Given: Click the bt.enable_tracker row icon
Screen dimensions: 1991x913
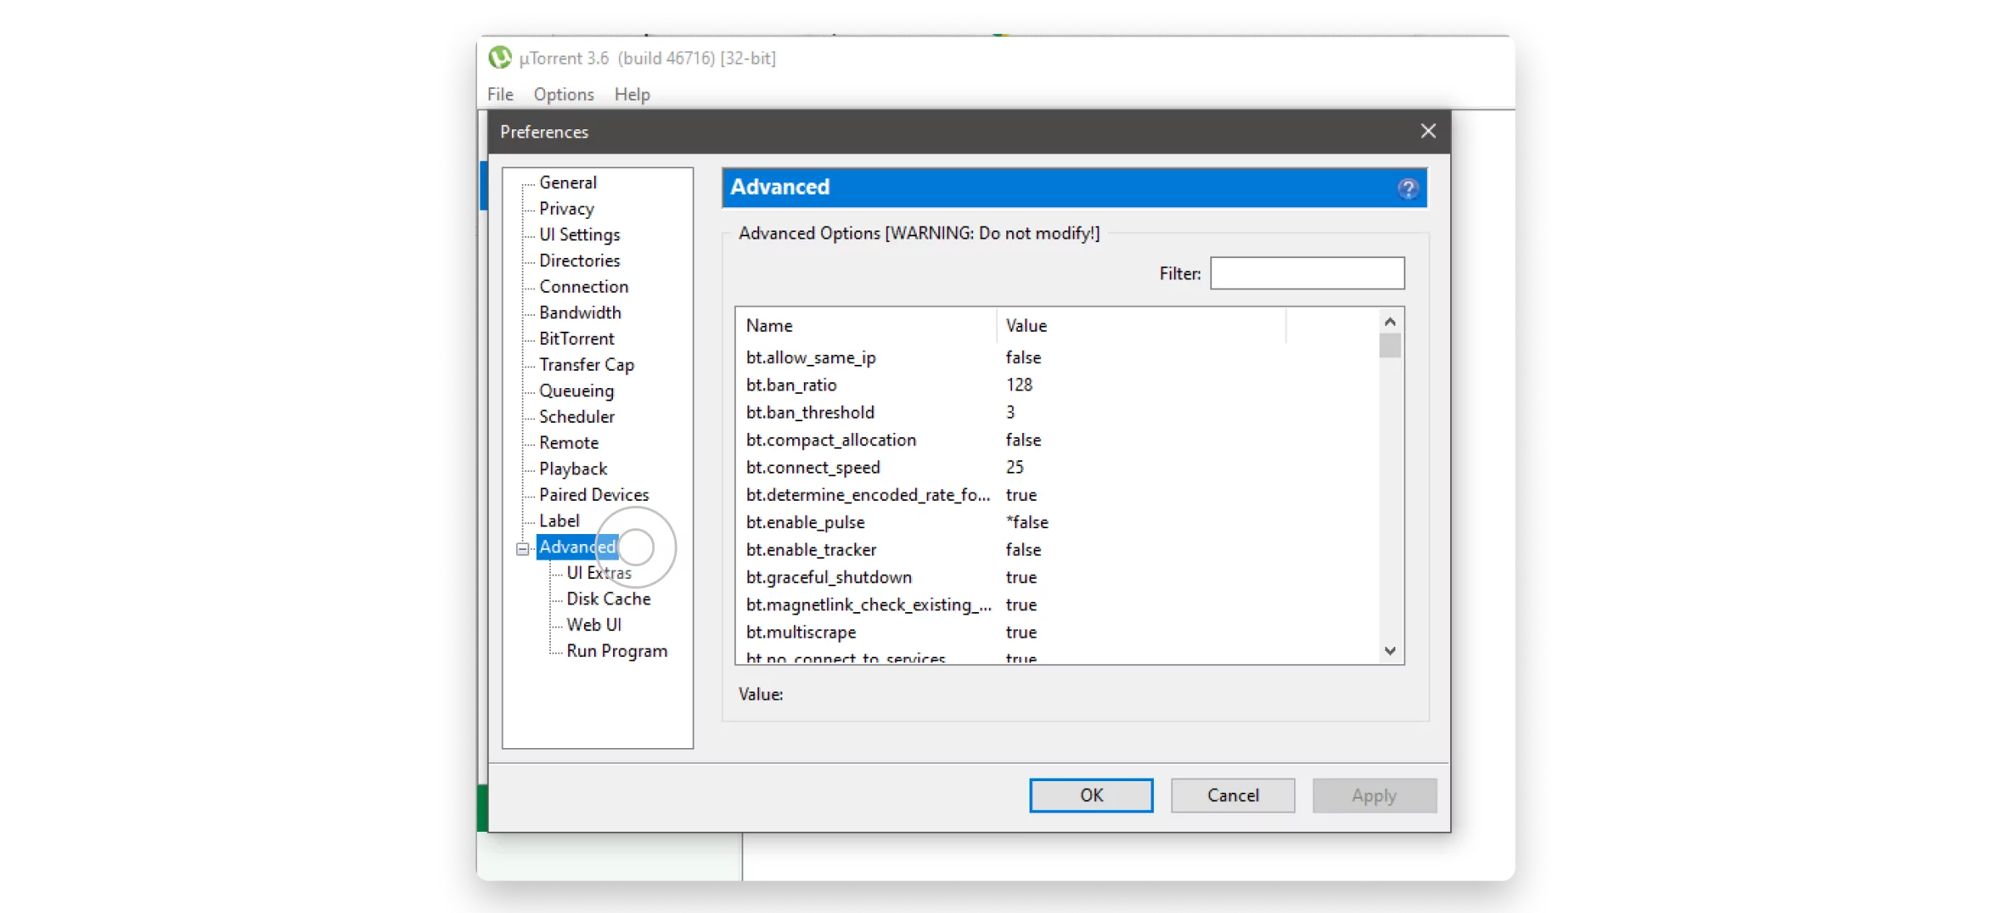Looking at the screenshot, I should coord(811,549).
